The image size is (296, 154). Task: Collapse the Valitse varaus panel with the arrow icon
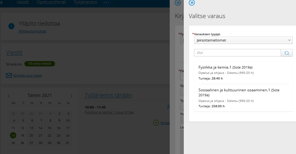click(x=192, y=3)
